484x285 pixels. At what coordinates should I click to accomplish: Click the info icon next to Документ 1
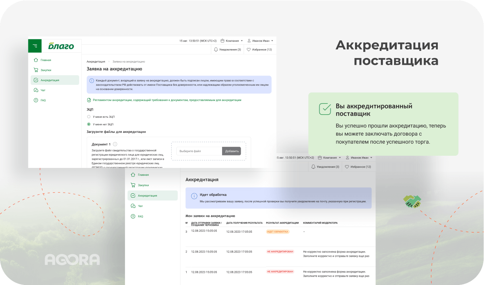pyautogui.click(x=115, y=144)
